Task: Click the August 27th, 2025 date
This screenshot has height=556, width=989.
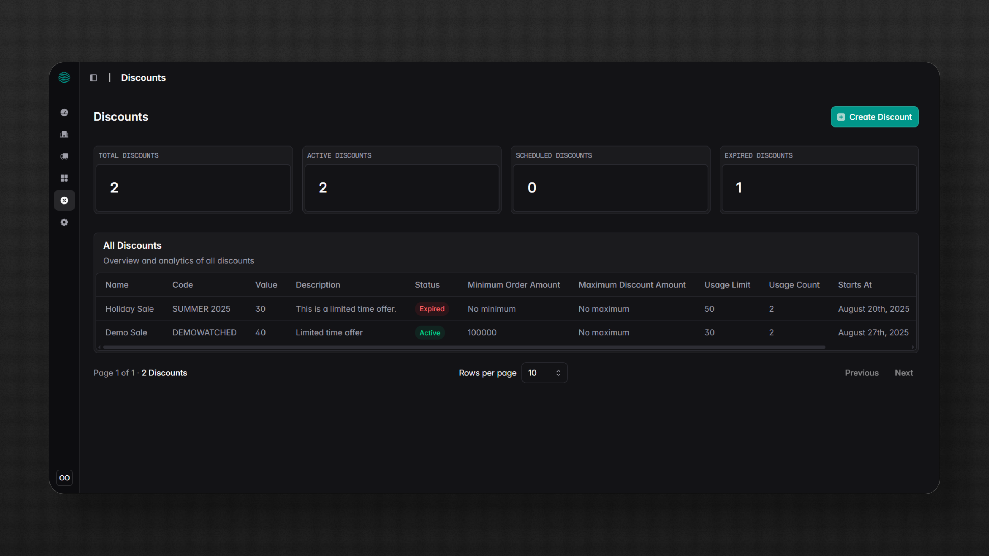Action: click(x=873, y=332)
